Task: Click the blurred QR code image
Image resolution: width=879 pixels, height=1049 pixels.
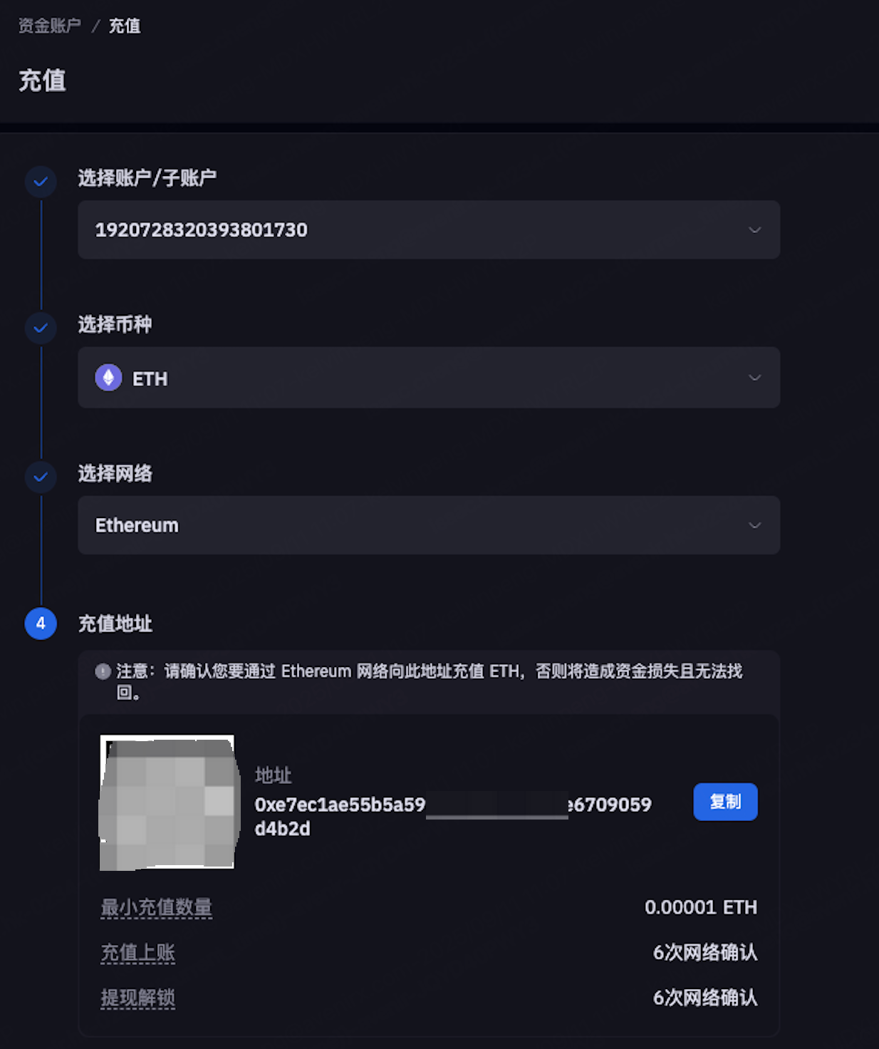Action: [x=167, y=802]
